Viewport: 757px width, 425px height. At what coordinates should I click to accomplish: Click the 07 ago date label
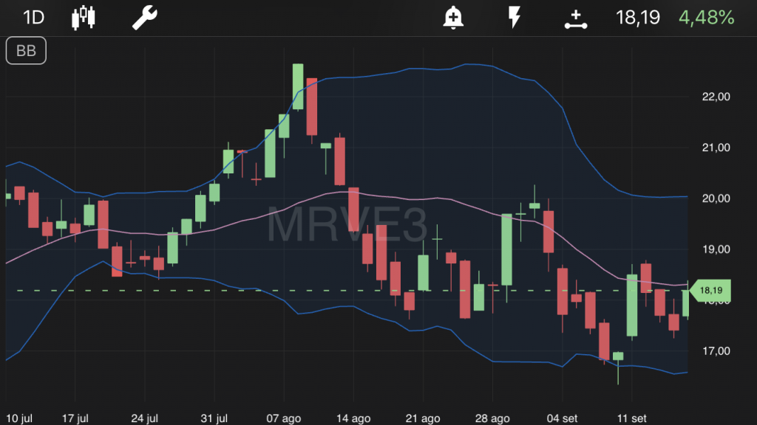[x=284, y=418]
